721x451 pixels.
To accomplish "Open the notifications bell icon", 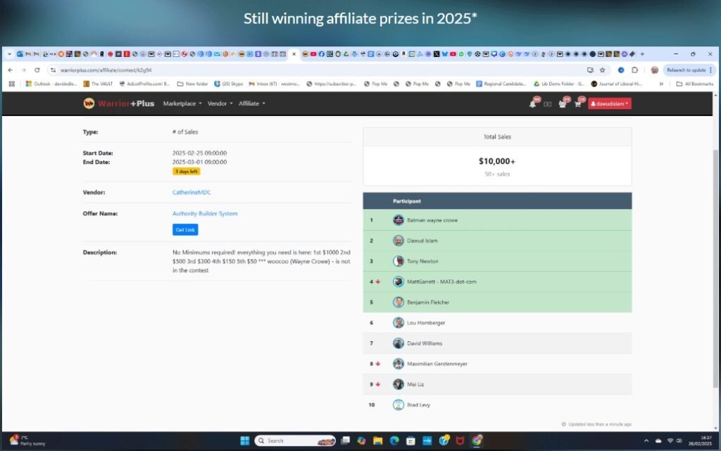I will pos(532,104).
